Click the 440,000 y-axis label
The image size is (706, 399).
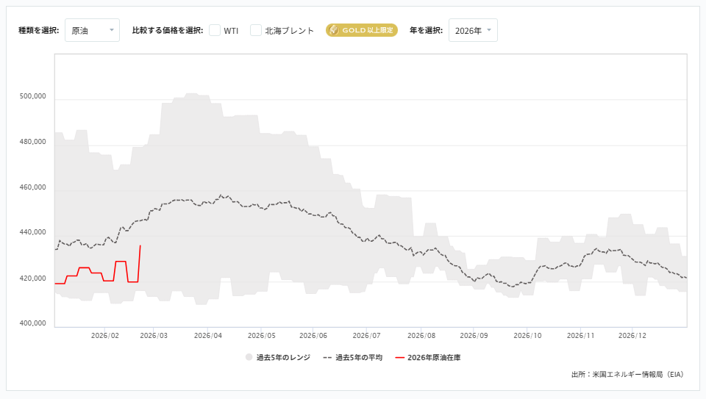(x=32, y=232)
